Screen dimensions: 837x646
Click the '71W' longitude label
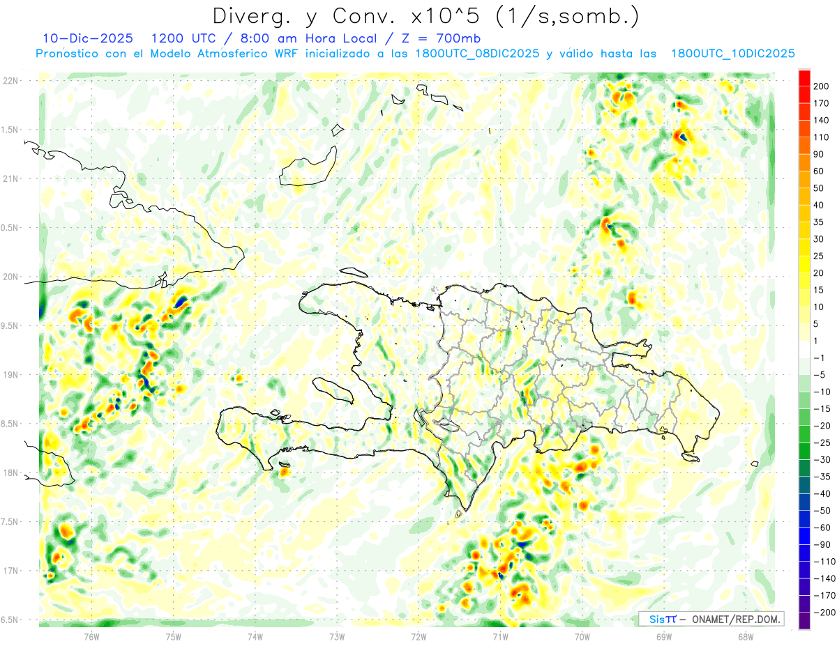point(500,636)
